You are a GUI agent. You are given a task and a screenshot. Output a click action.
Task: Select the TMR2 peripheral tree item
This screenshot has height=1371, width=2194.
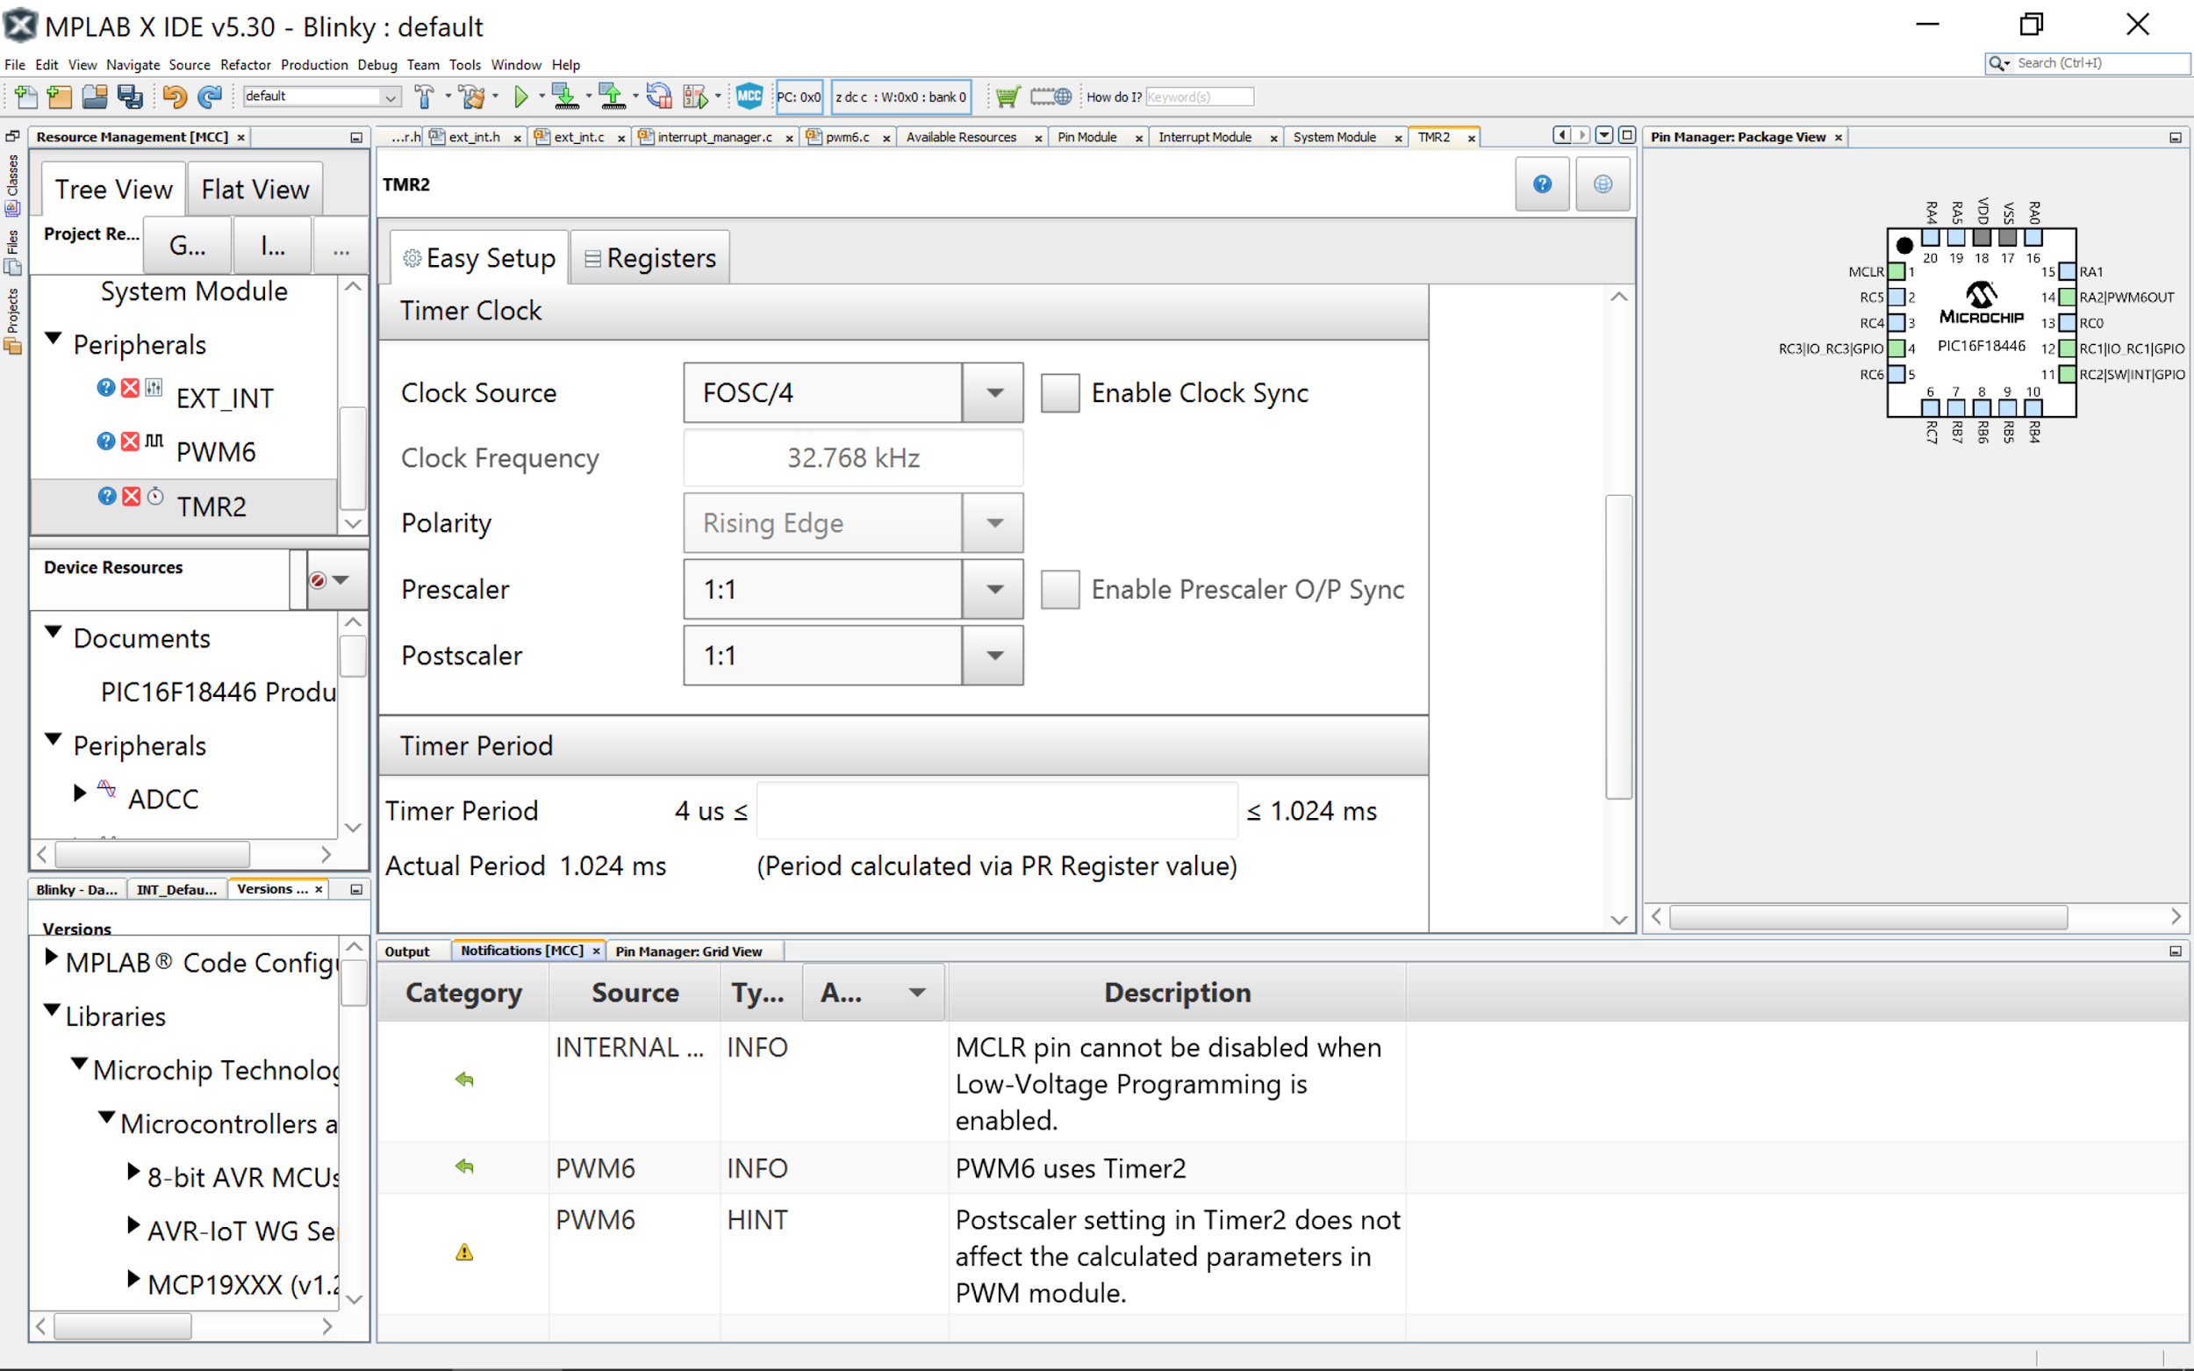(x=212, y=506)
